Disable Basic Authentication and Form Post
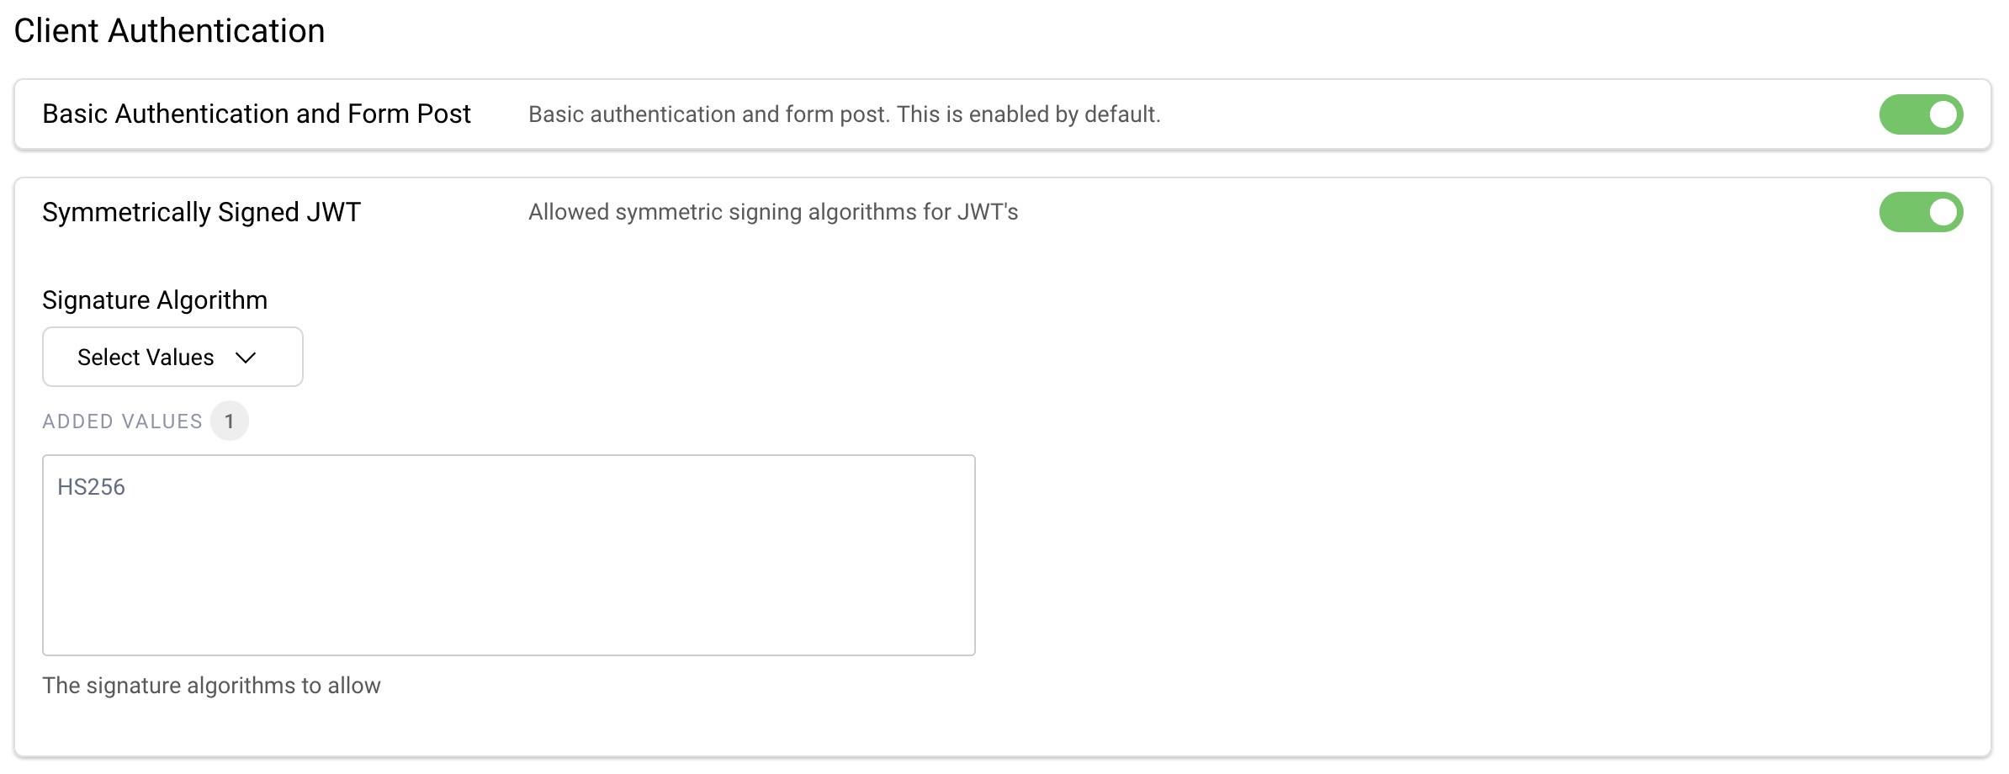2009x774 pixels. 1922,114
